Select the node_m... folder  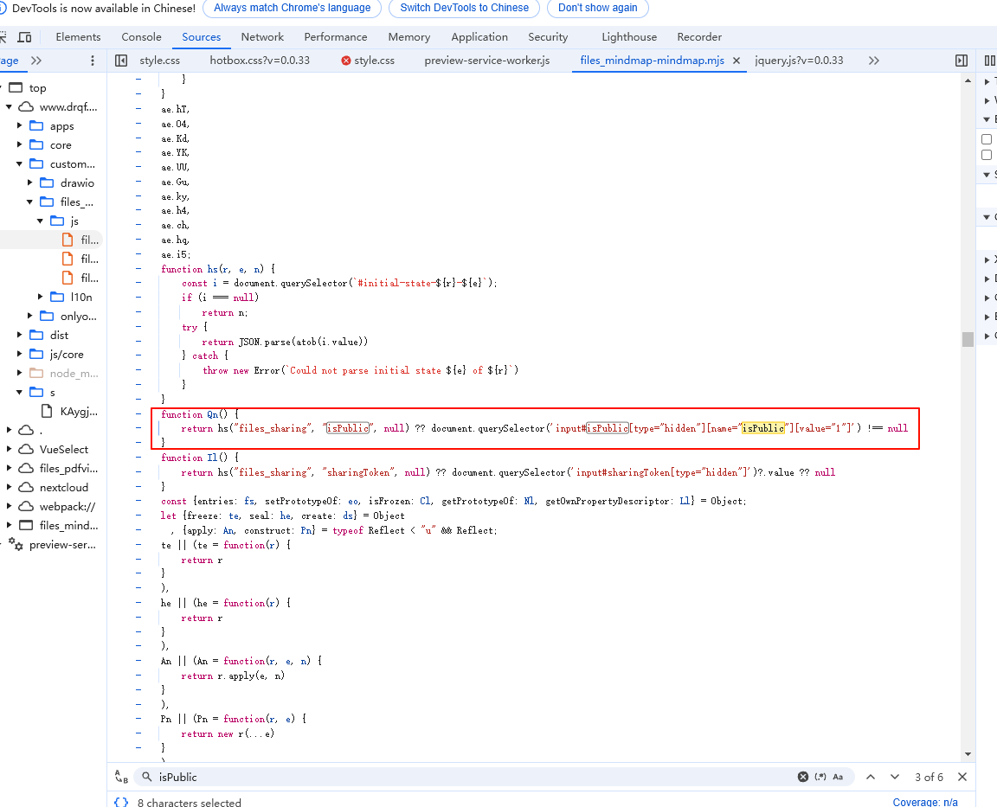pos(74,373)
